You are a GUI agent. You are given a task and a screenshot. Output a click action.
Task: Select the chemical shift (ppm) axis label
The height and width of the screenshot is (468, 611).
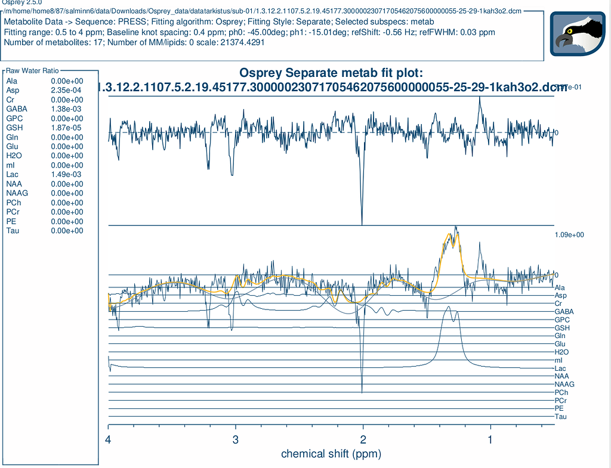tap(332, 454)
